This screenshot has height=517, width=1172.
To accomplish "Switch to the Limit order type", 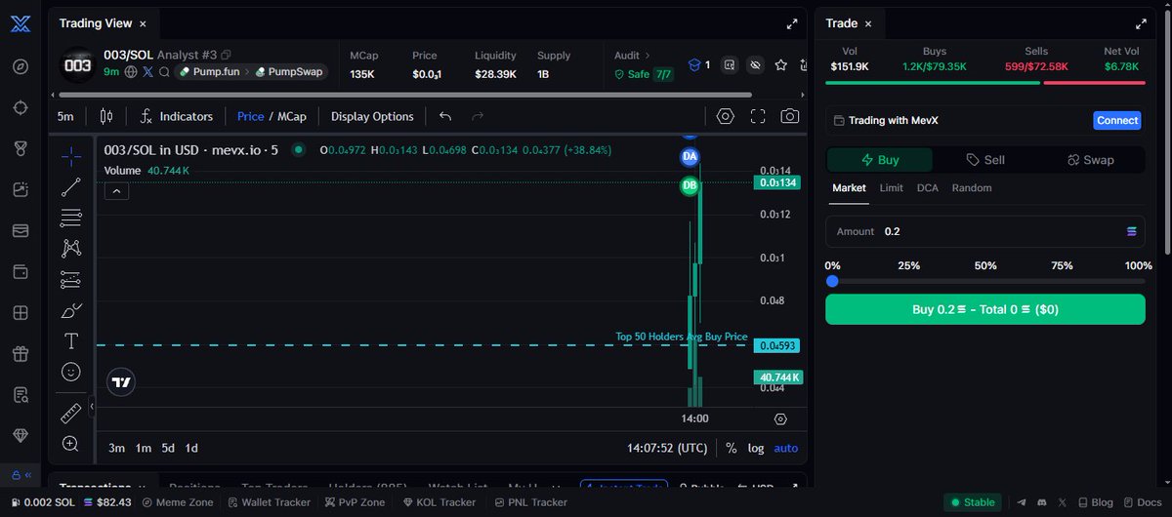I will 891,187.
